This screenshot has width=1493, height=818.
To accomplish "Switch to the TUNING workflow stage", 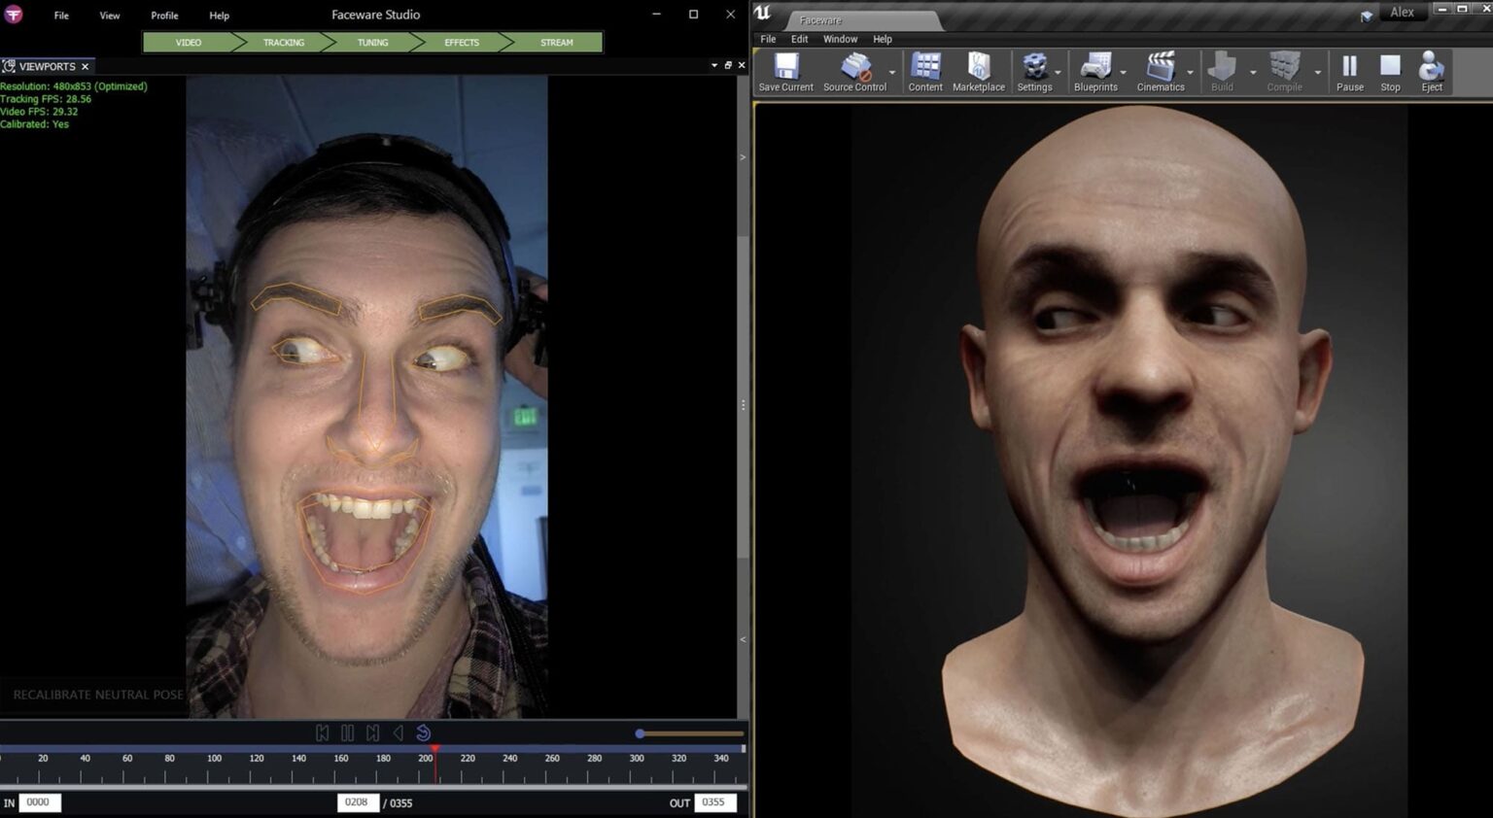I will coord(372,42).
